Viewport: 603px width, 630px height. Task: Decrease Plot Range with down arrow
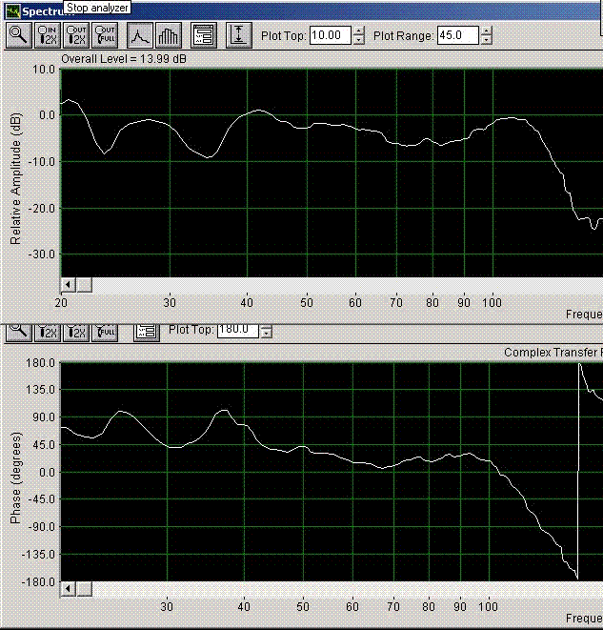[486, 40]
